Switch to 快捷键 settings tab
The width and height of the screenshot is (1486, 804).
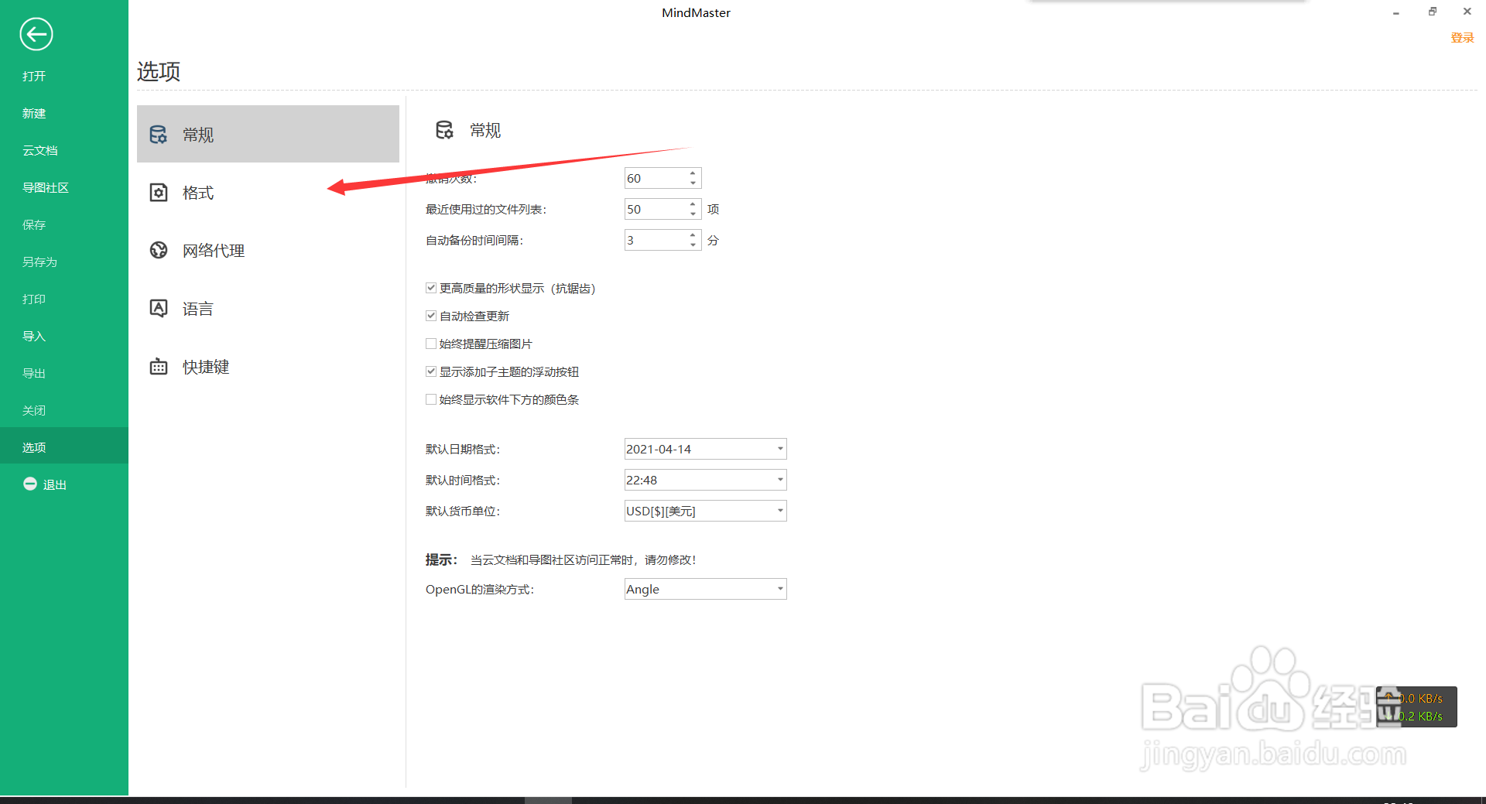tap(268, 367)
